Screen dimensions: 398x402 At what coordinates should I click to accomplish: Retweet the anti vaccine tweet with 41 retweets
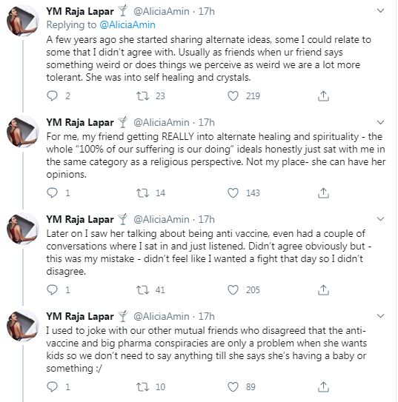tap(142, 289)
